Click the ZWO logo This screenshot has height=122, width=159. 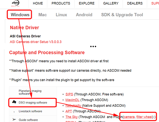click(x=16, y=3)
